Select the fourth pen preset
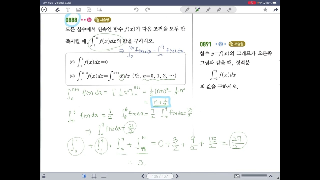The image size is (320, 180). [x=219, y=10]
